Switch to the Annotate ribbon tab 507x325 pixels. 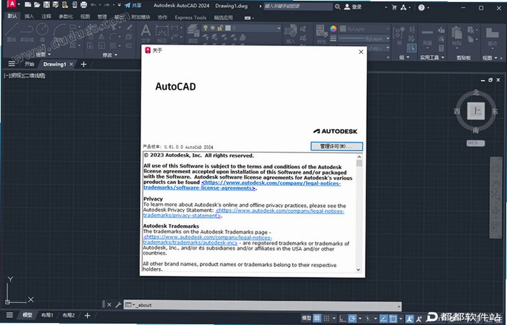[x=46, y=16]
